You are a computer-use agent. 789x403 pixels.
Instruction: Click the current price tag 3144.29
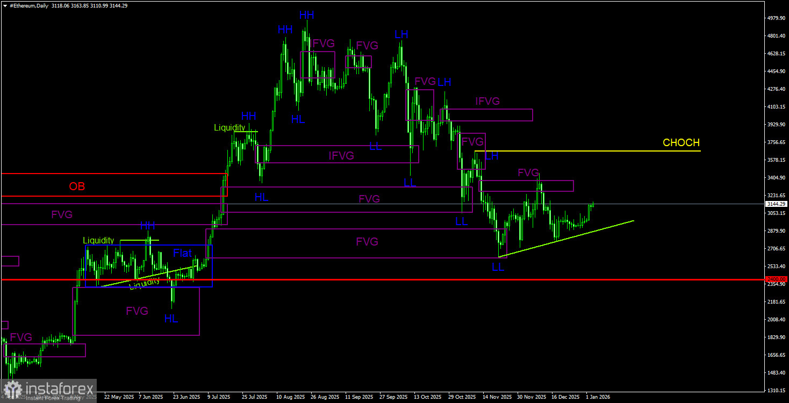pyautogui.click(x=777, y=204)
